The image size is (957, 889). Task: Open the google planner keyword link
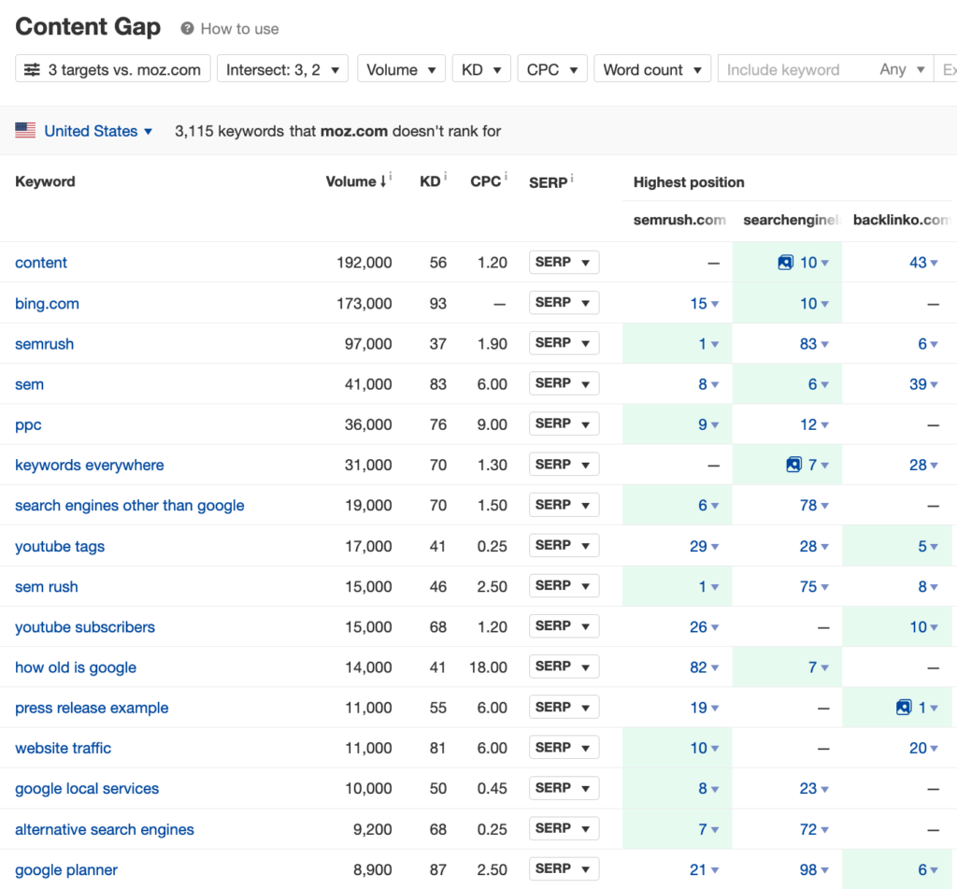[66, 869]
